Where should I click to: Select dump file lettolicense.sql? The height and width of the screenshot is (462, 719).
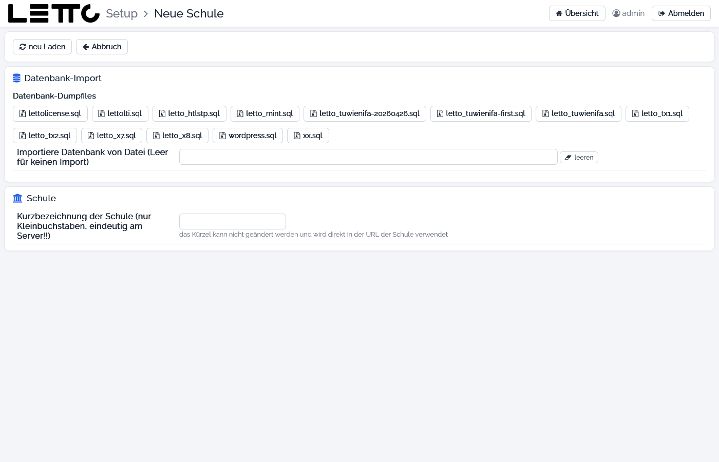tap(50, 113)
